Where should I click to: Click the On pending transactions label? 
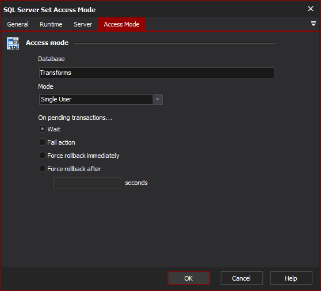tap(75, 118)
